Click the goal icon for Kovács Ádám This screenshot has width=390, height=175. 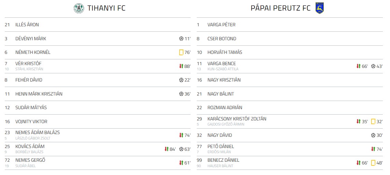(181, 149)
